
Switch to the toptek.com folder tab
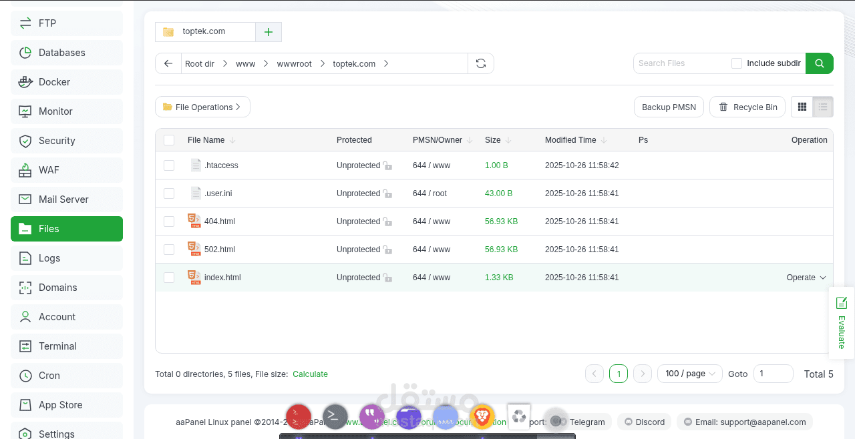[205, 31]
